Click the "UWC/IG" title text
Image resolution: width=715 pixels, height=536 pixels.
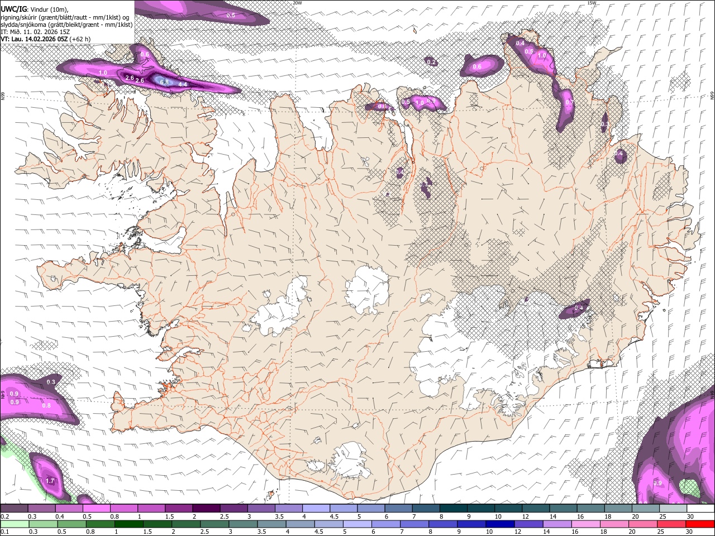[x=13, y=9]
